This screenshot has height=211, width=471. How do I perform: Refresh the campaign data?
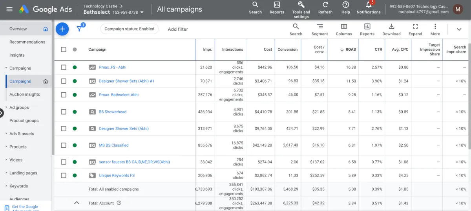click(325, 6)
